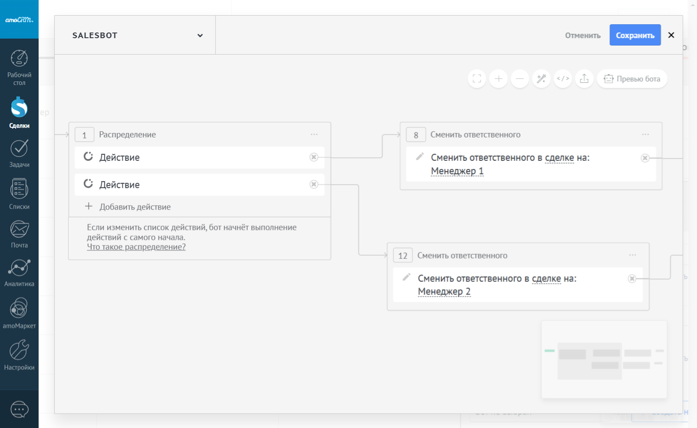
Task: Click the bot minimap thumbnail
Action: tap(604, 359)
